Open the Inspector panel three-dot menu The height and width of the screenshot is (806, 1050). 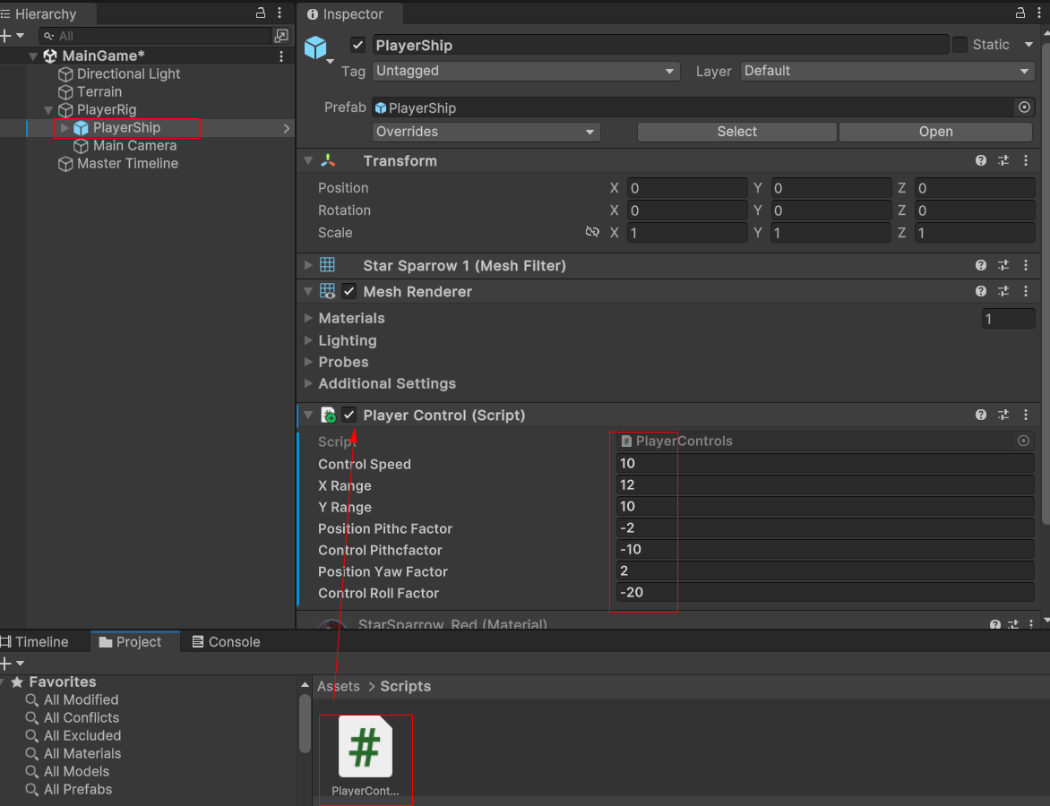(1038, 13)
